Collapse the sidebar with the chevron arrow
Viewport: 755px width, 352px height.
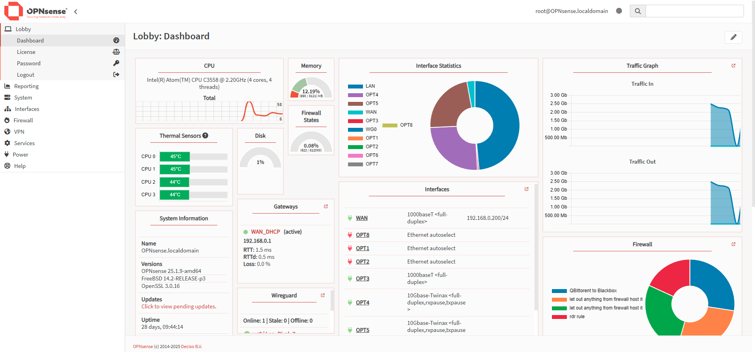point(76,12)
